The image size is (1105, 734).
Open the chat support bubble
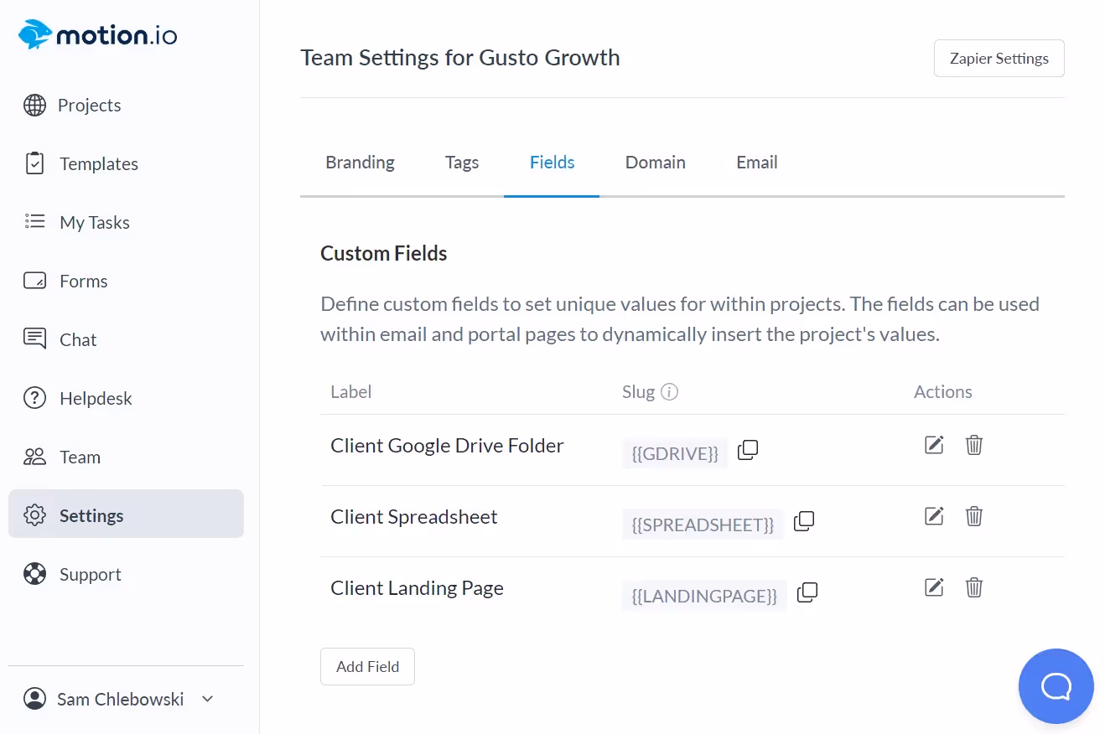(x=1056, y=686)
